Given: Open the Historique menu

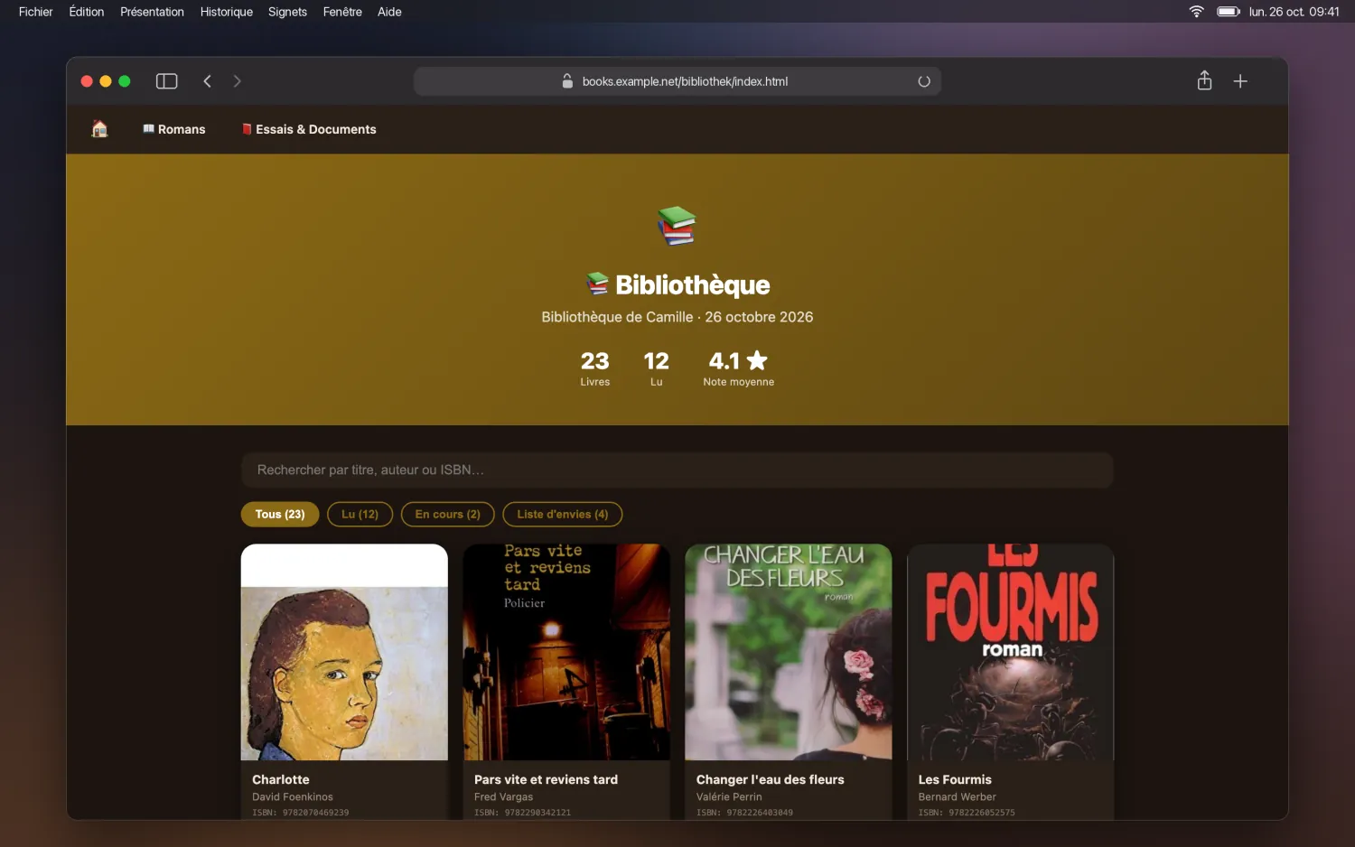Looking at the screenshot, I should coord(227,12).
